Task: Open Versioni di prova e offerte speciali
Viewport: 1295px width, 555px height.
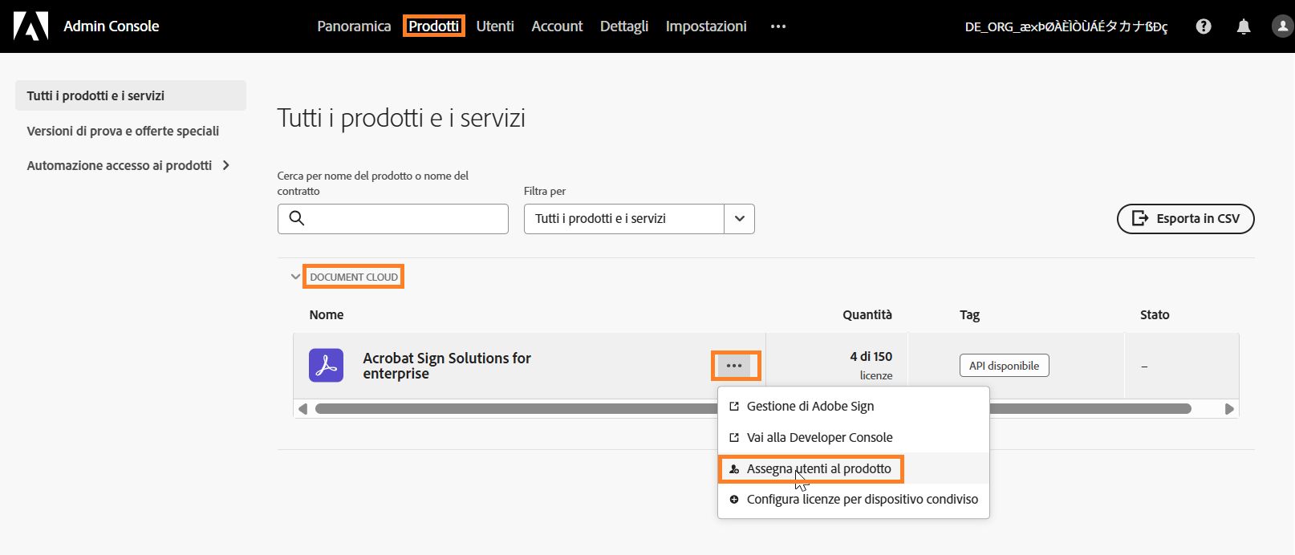Action: 123,131
